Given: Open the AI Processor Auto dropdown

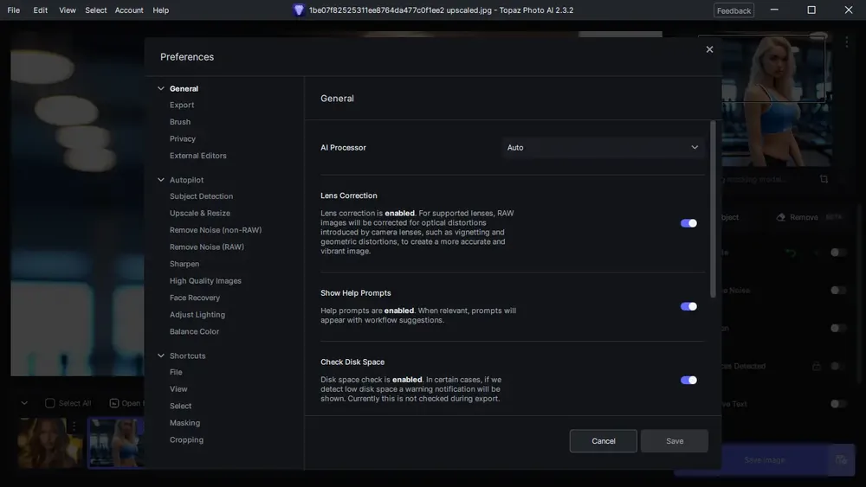Looking at the screenshot, I should (x=603, y=148).
